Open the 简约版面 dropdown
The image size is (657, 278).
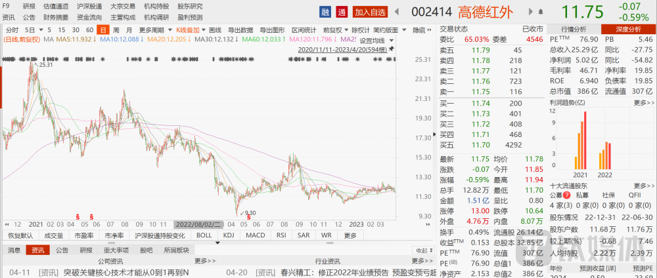tap(404, 30)
